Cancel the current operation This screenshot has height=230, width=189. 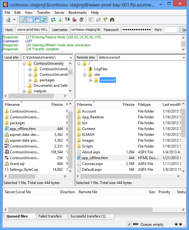click(67, 20)
